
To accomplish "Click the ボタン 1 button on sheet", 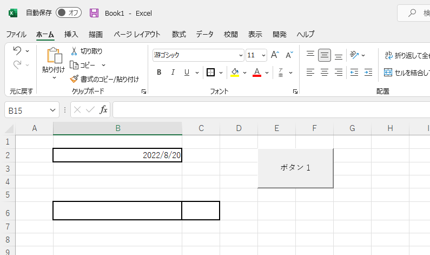I will pos(295,168).
